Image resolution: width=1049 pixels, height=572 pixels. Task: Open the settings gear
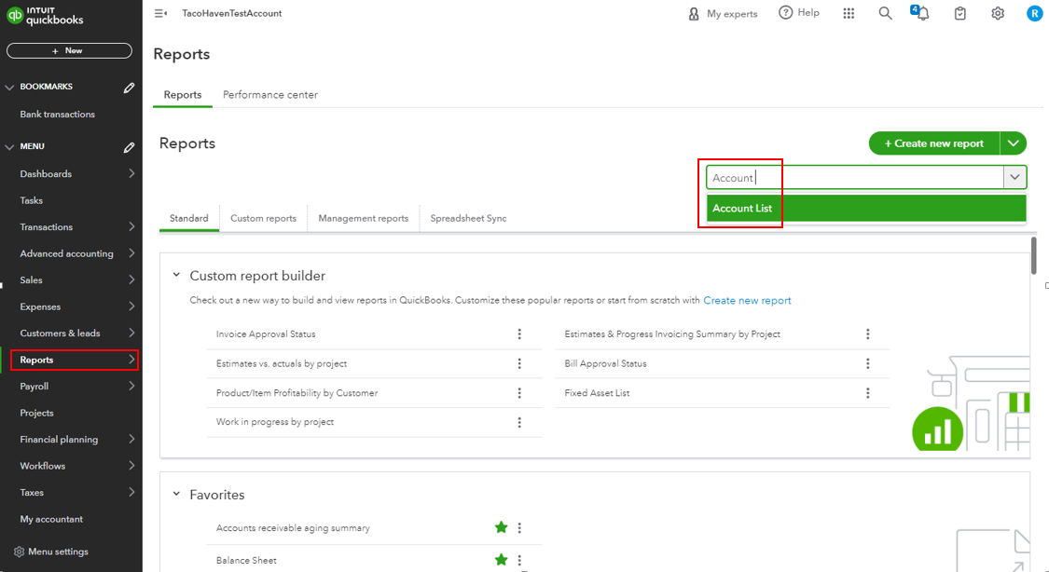point(998,13)
